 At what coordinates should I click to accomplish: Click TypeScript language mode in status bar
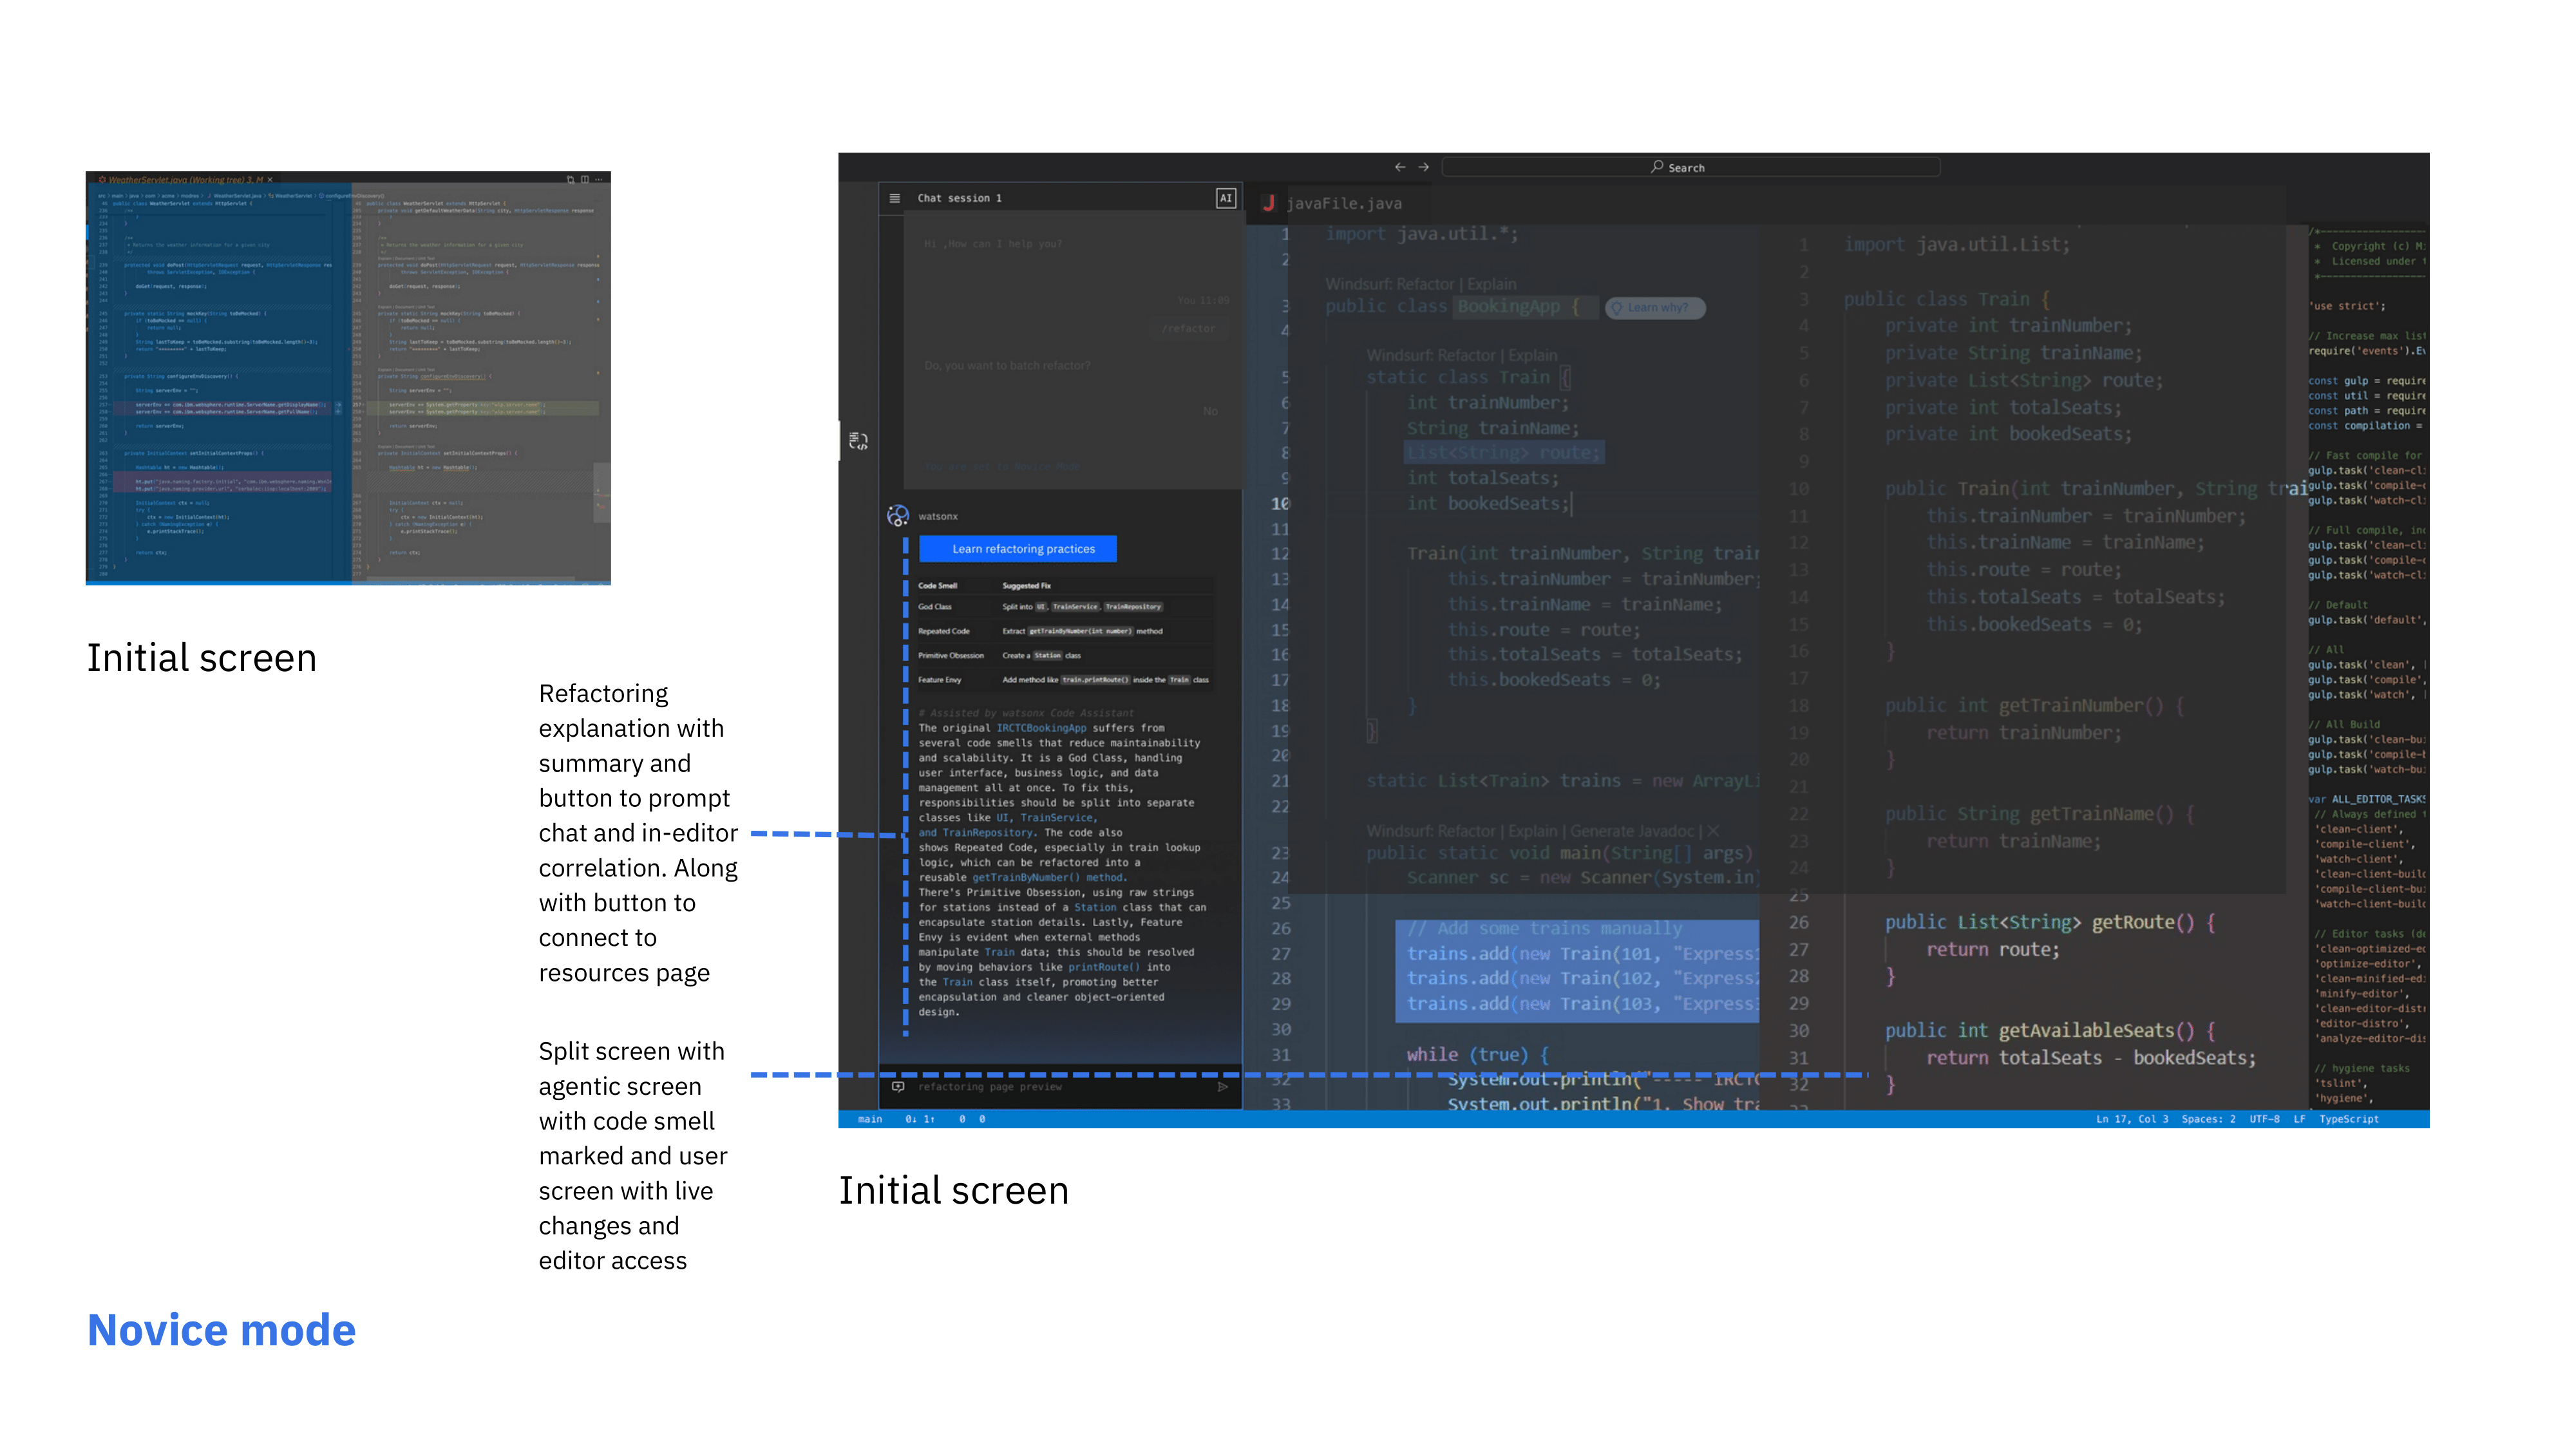[2349, 1119]
